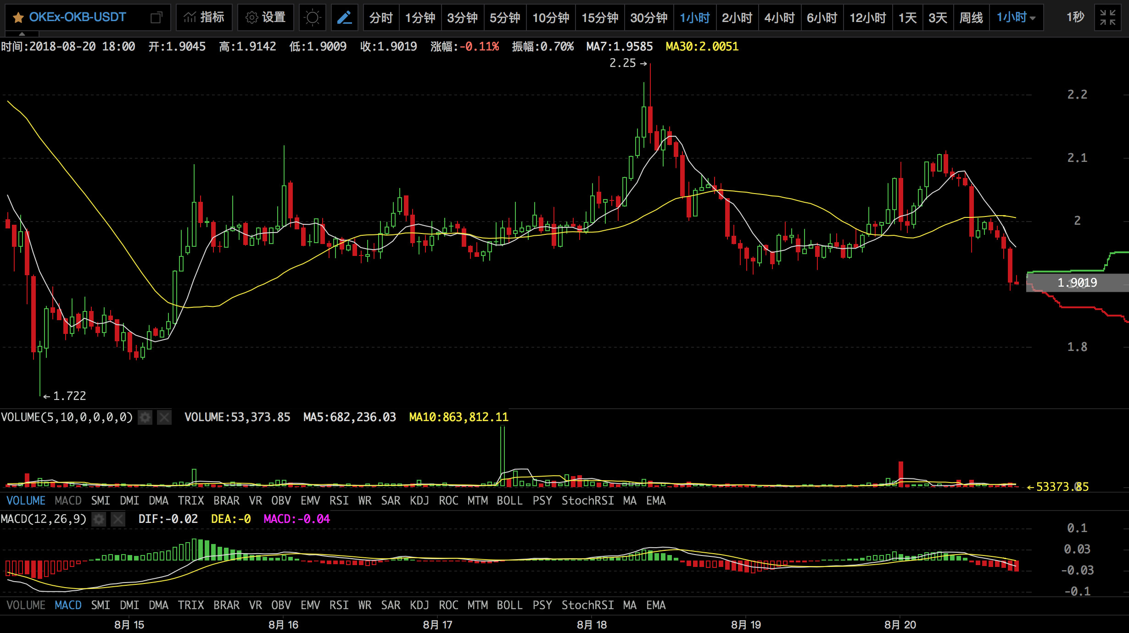Select BOLL in the upper indicator row
1129x633 pixels.
click(x=509, y=500)
